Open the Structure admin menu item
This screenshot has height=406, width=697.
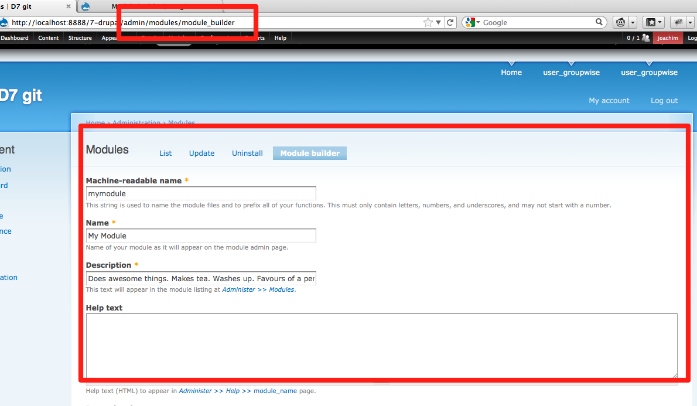pos(80,38)
